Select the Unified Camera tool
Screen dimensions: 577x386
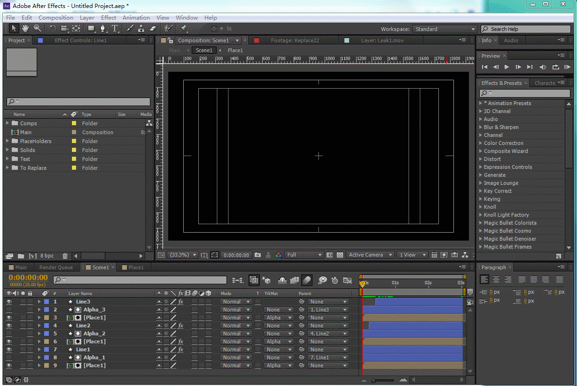coord(64,29)
